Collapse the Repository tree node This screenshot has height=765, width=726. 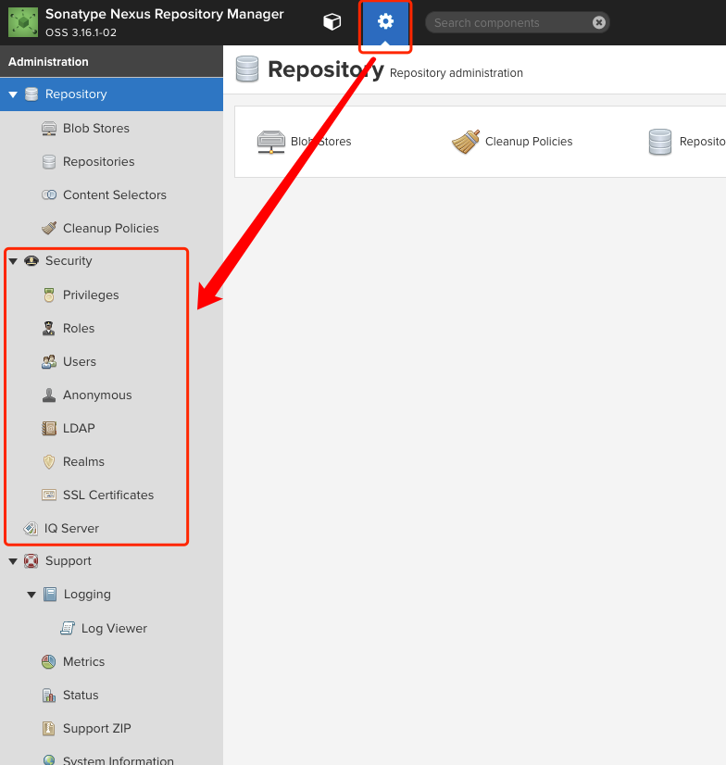click(13, 94)
